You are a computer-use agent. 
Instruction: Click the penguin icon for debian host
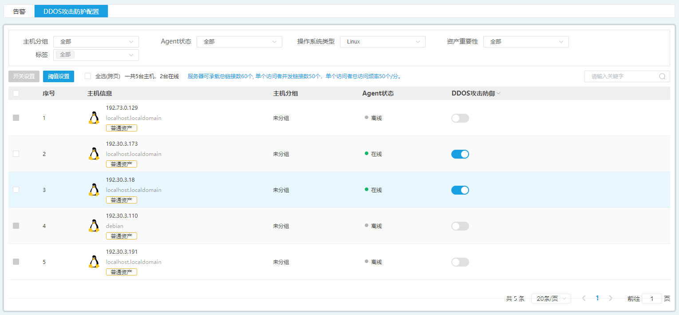coord(94,226)
